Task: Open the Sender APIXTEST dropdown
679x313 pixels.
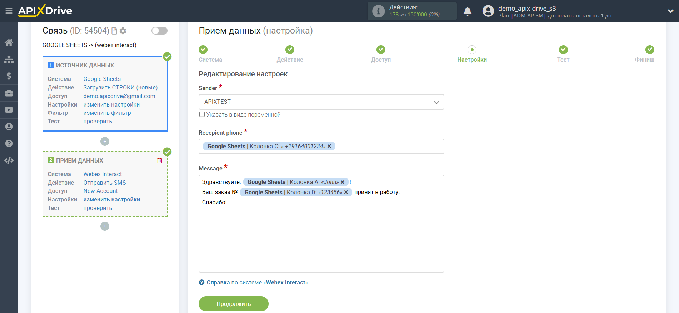Action: [x=321, y=102]
